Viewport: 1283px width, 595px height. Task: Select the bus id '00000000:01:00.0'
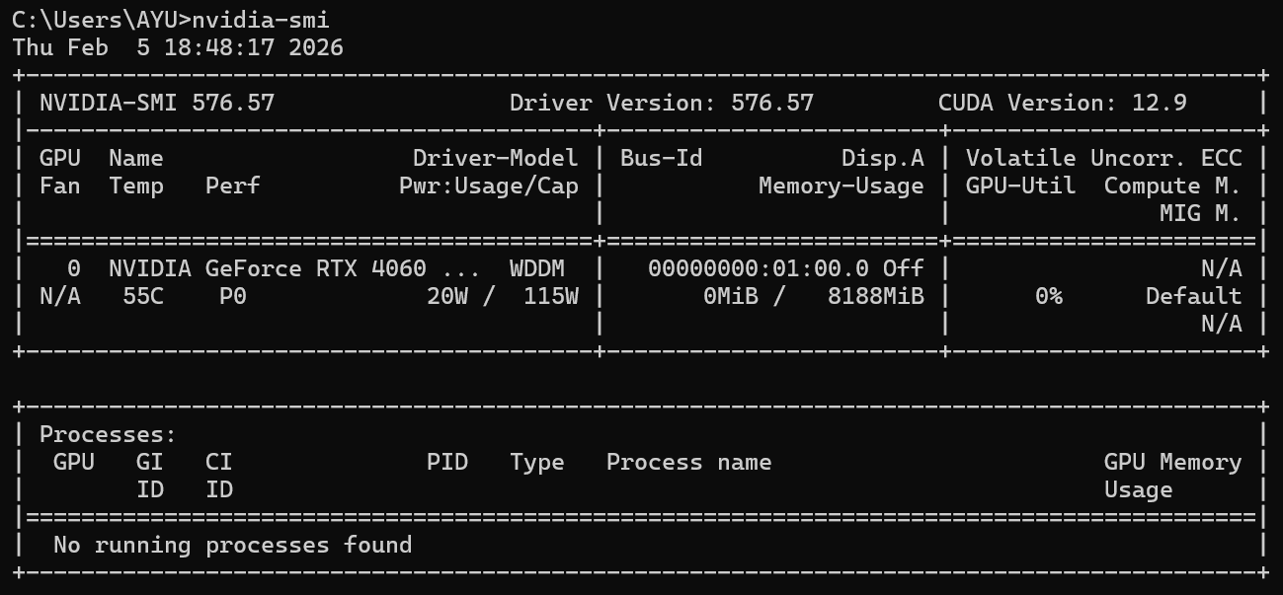[x=758, y=268]
